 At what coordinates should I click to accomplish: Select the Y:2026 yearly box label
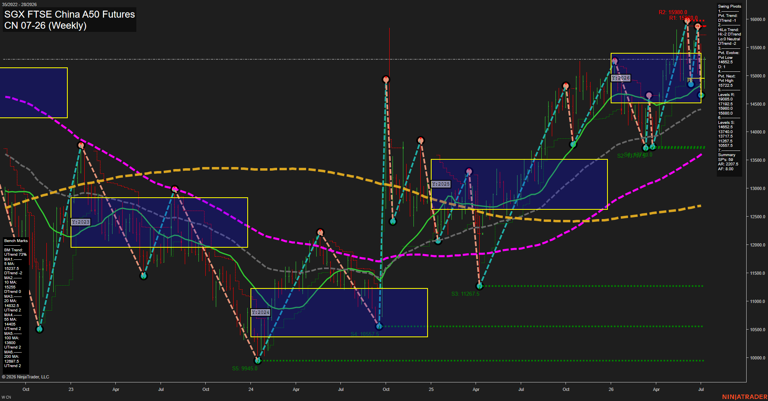(621, 78)
